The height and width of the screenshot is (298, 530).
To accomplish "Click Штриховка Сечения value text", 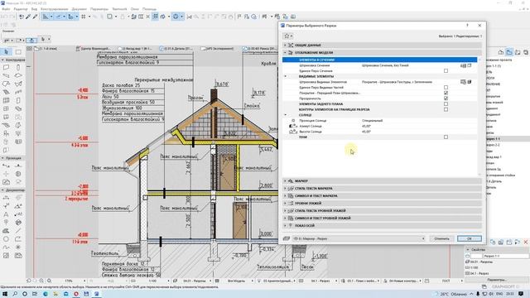I will pos(385,65).
